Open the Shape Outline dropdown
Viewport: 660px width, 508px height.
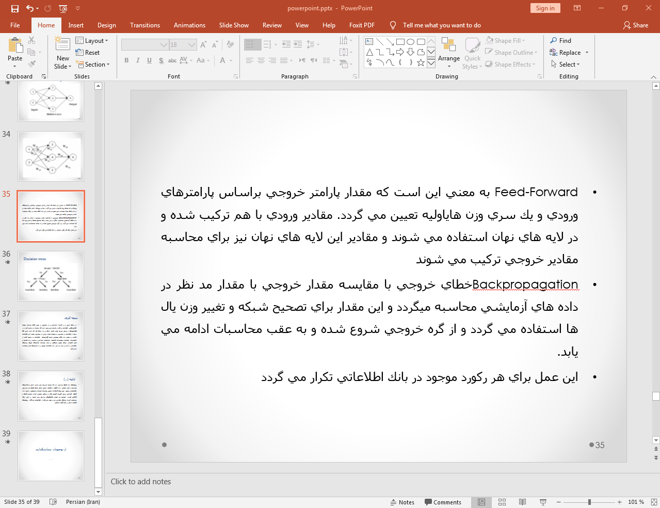point(511,53)
